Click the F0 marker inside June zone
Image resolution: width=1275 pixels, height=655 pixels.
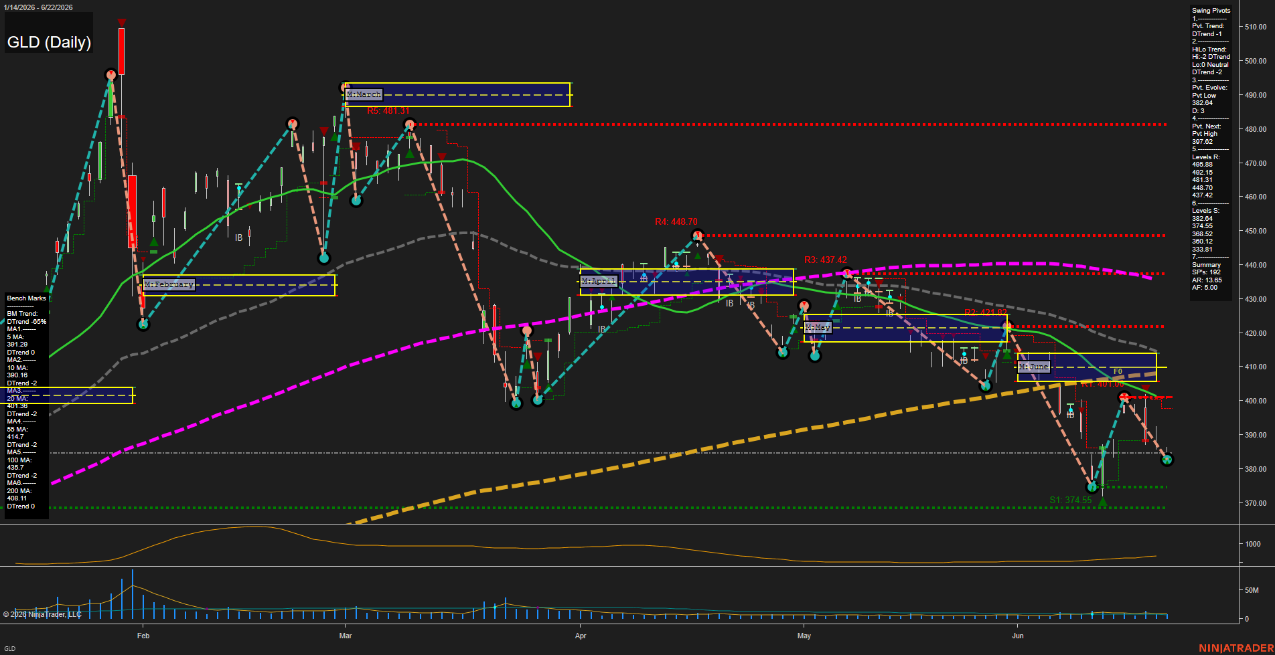1118,372
